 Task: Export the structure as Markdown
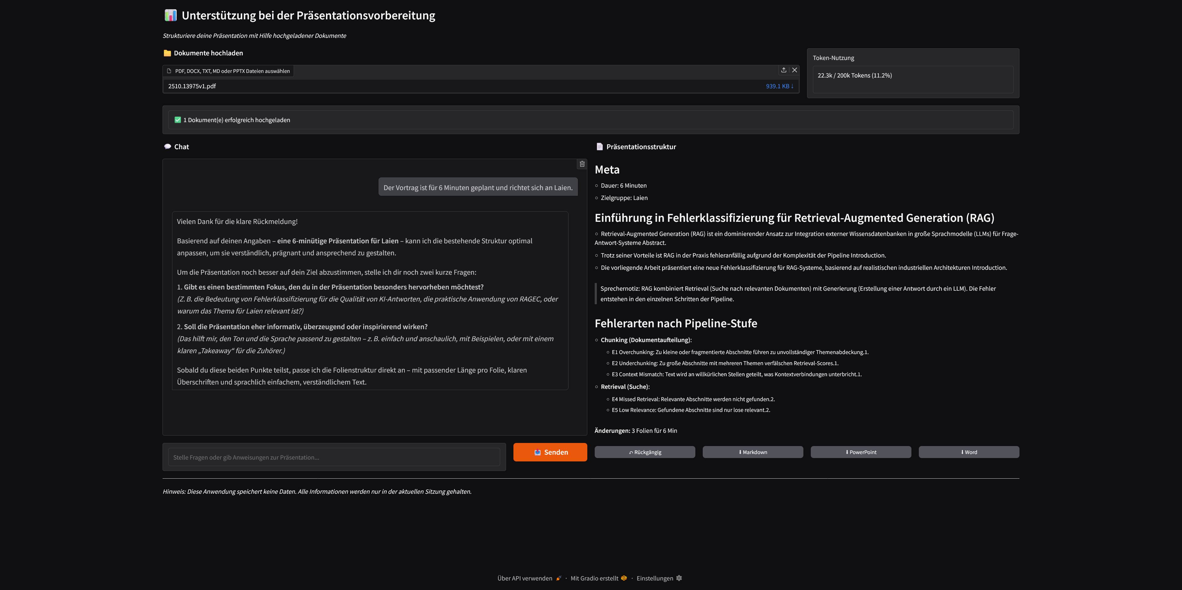tap(753, 452)
